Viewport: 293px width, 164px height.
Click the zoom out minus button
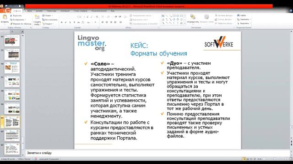(265, 159)
